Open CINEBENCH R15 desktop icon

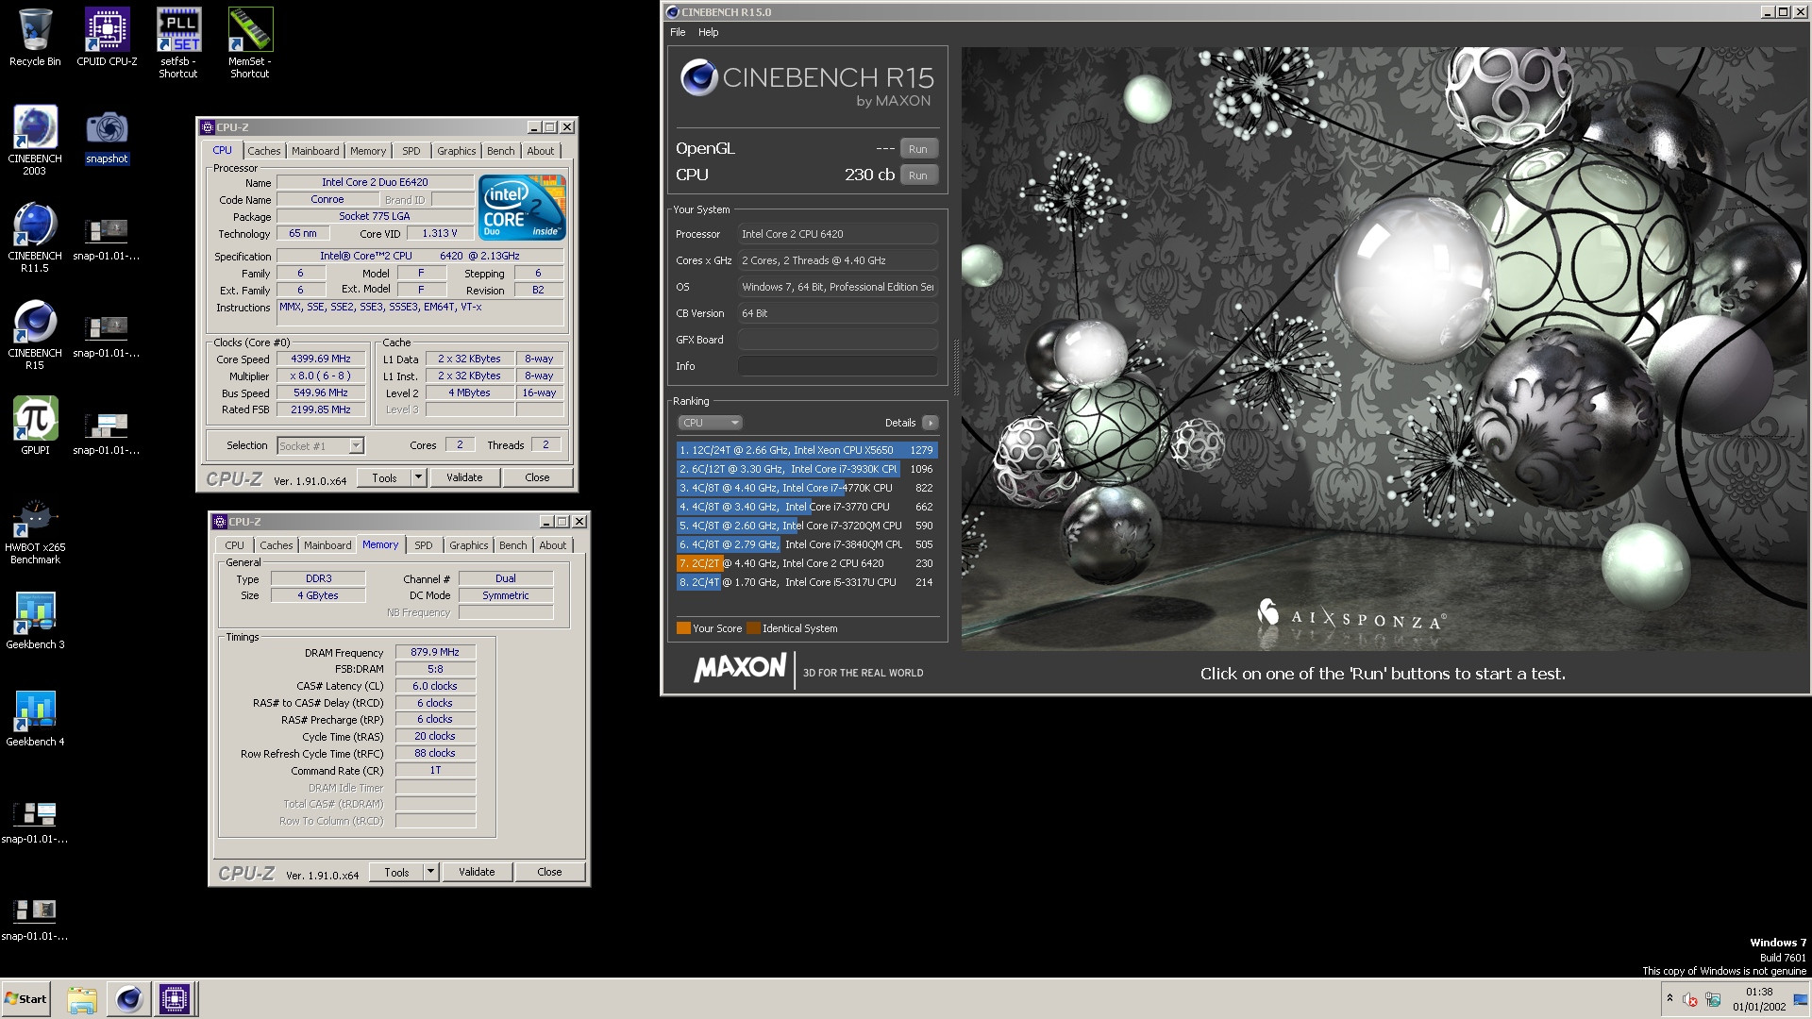coord(35,335)
